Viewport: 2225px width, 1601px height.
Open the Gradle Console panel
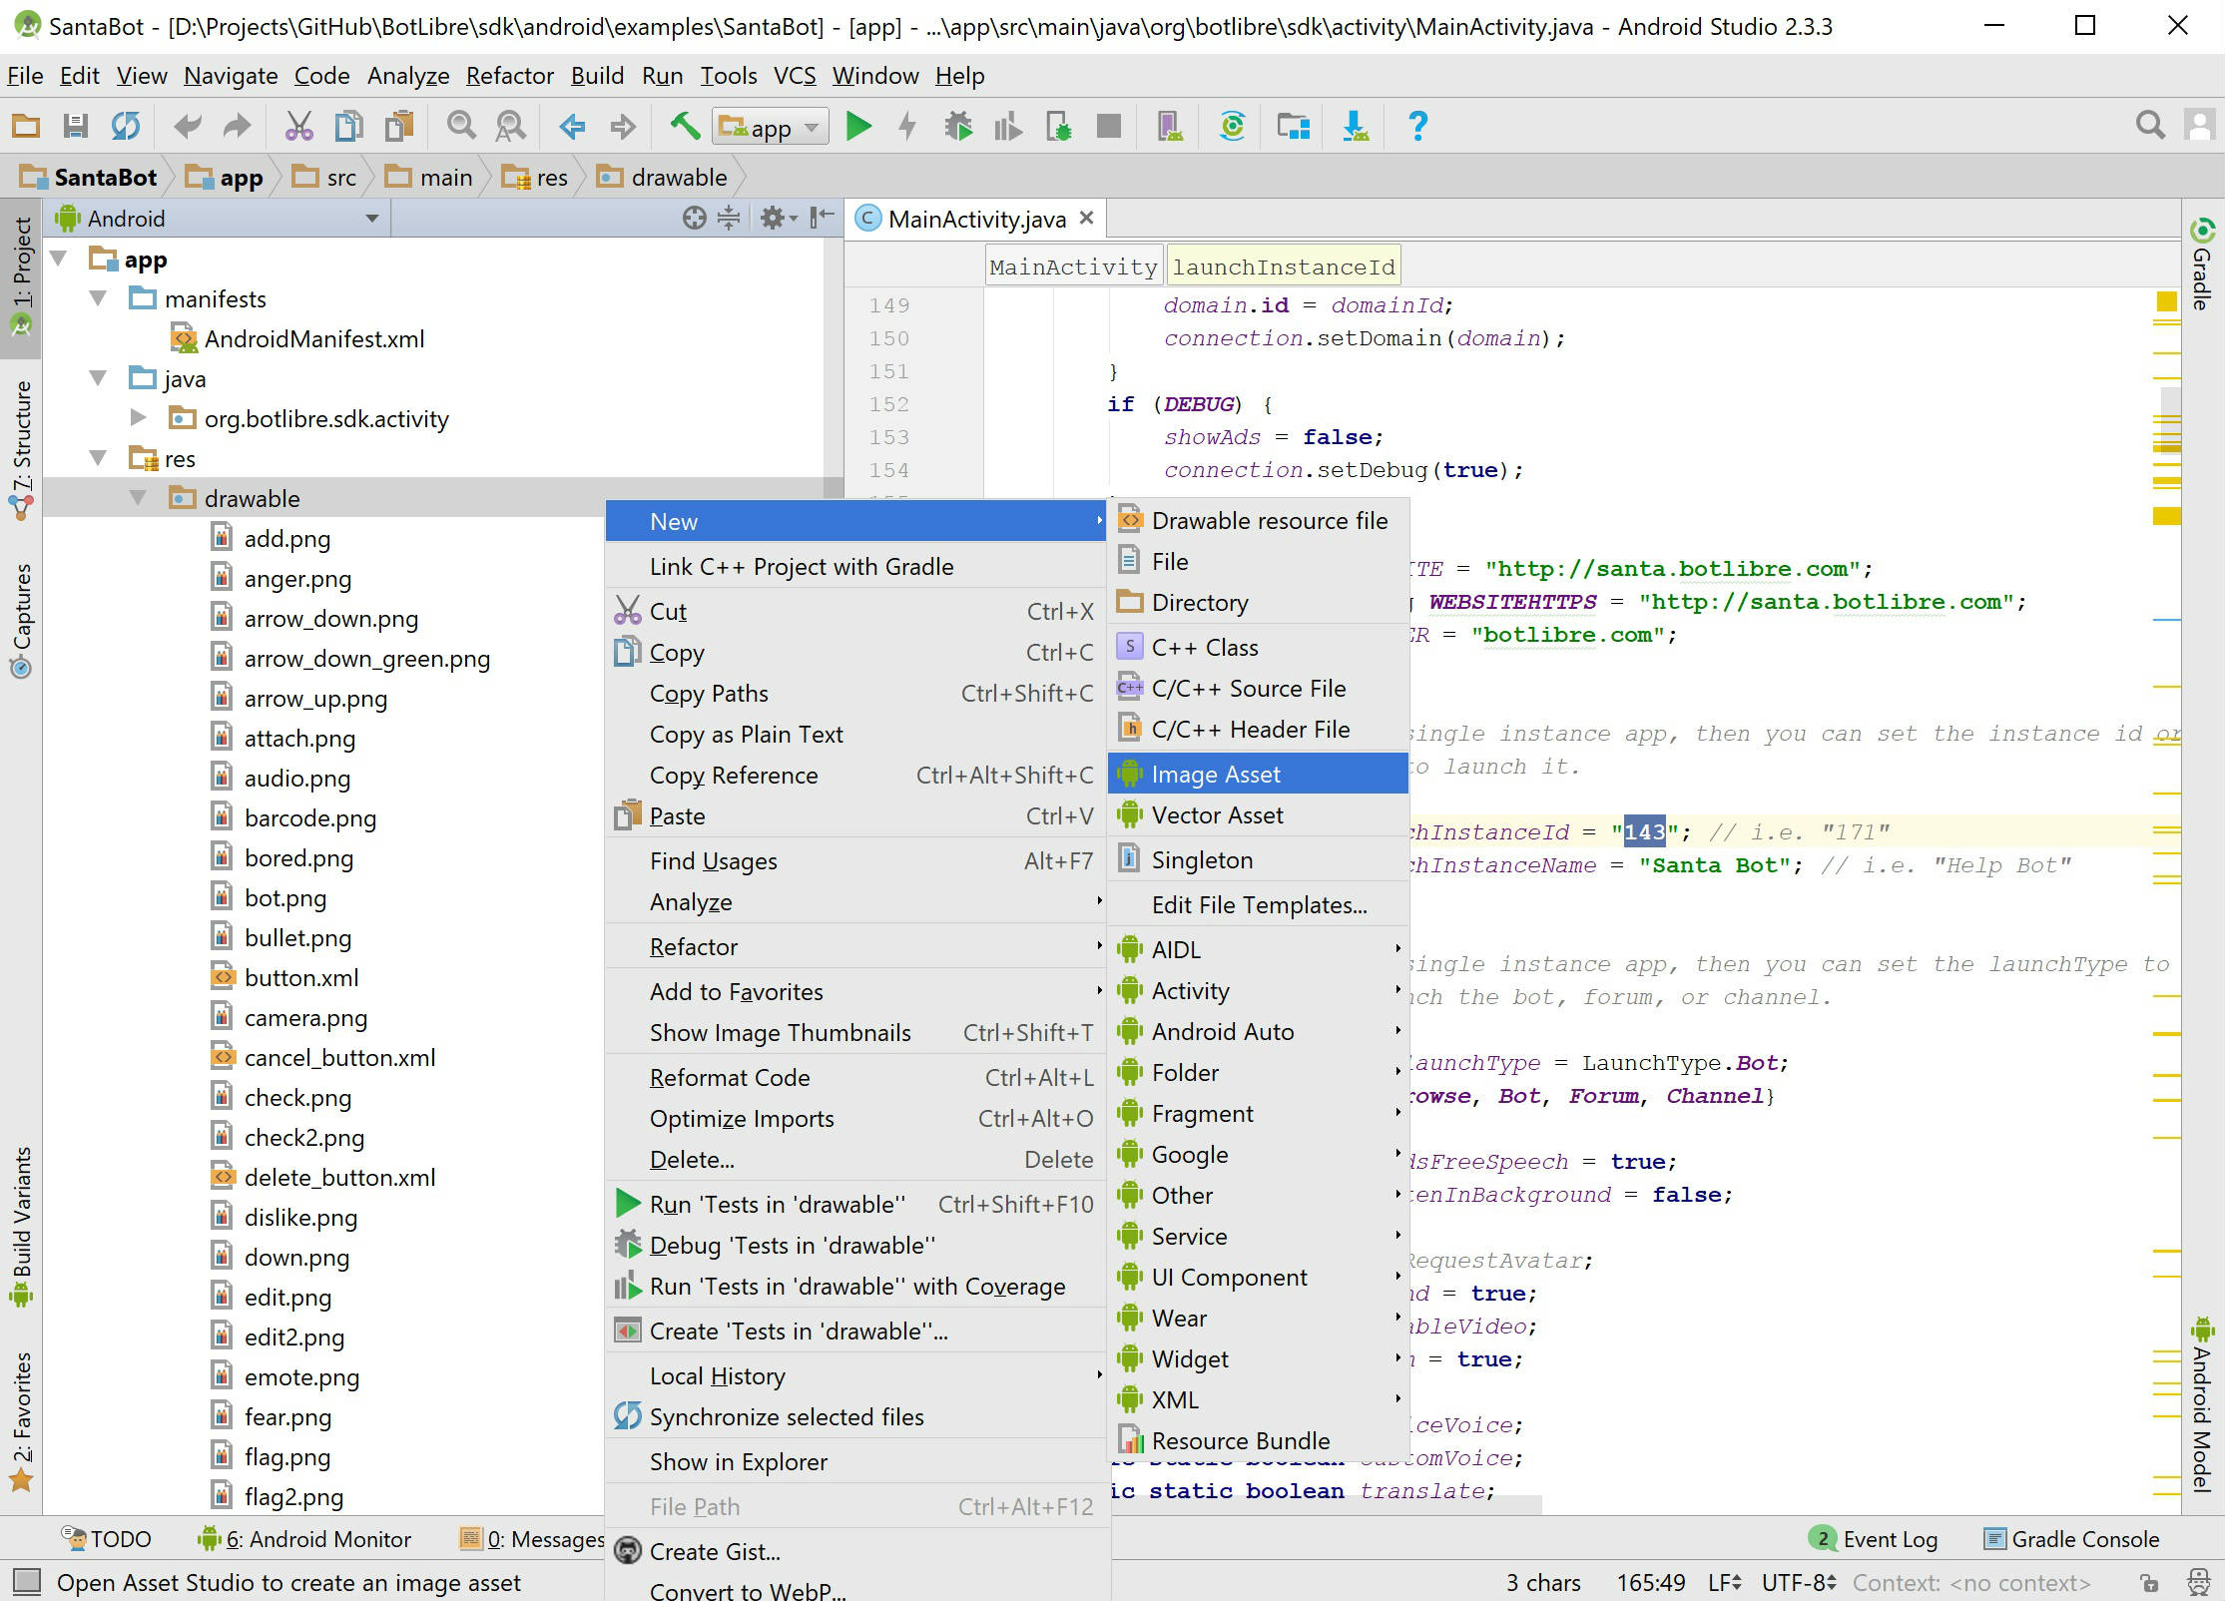[x=2071, y=1539]
